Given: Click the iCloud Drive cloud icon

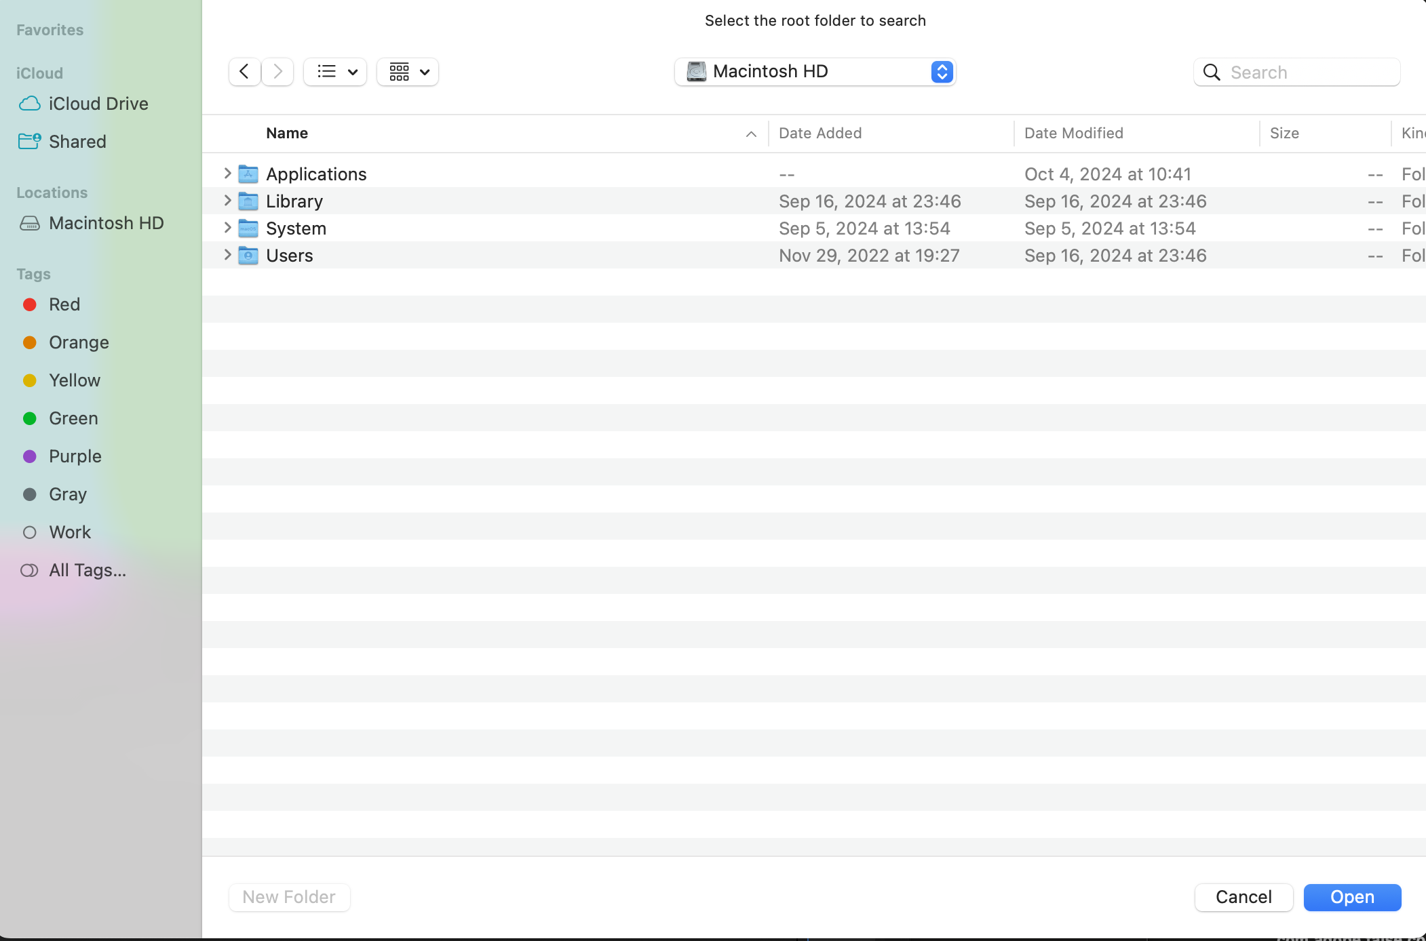Looking at the screenshot, I should pyautogui.click(x=30, y=104).
